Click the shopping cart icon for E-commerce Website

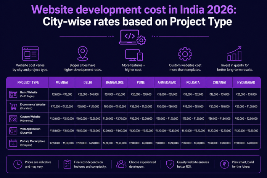pos(13,106)
